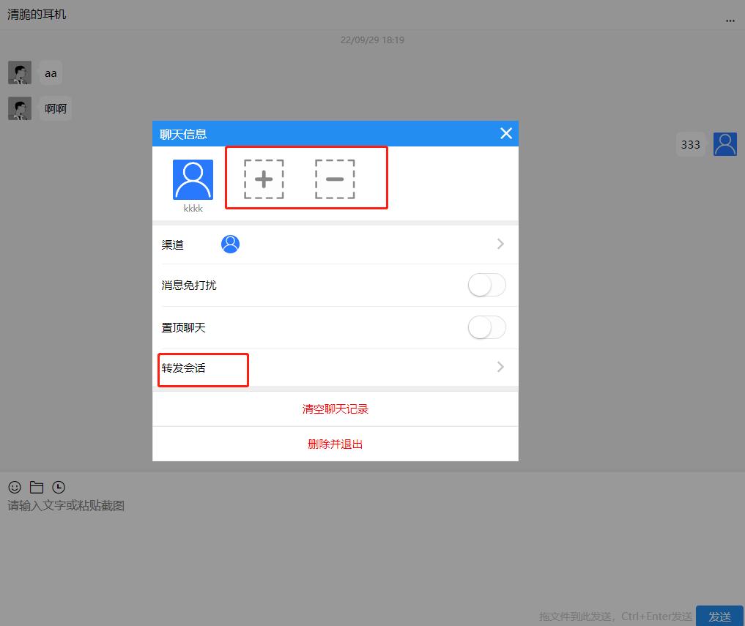Toggle the mute switch off again
This screenshot has width=745, height=626.
coord(486,285)
